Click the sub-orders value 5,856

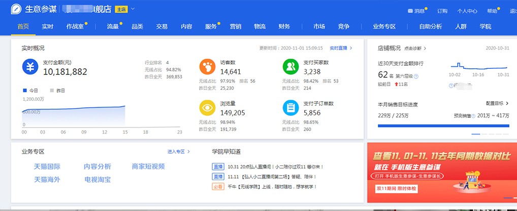tap(312, 113)
